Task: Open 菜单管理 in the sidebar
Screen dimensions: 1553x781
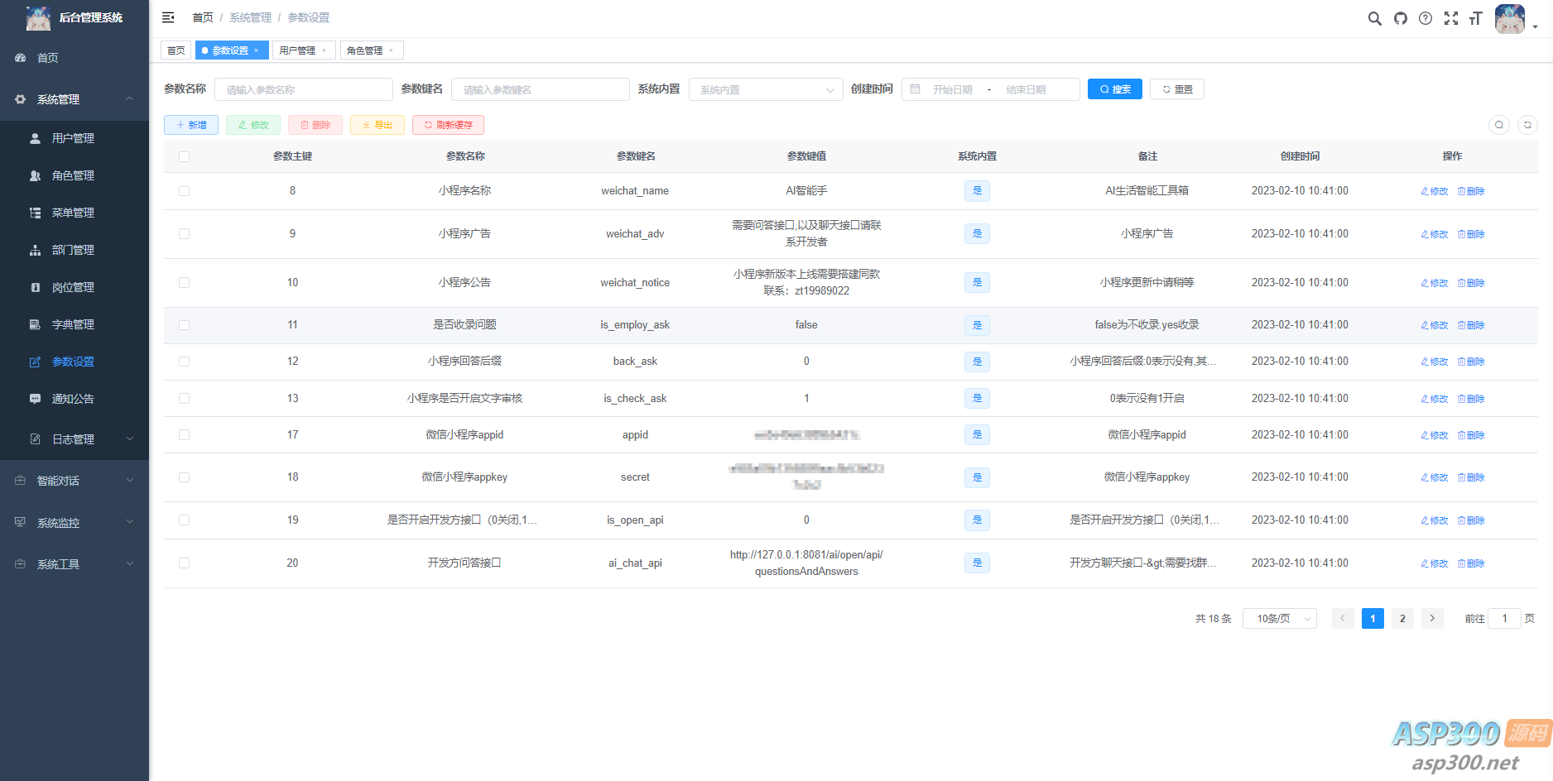Action: click(75, 213)
